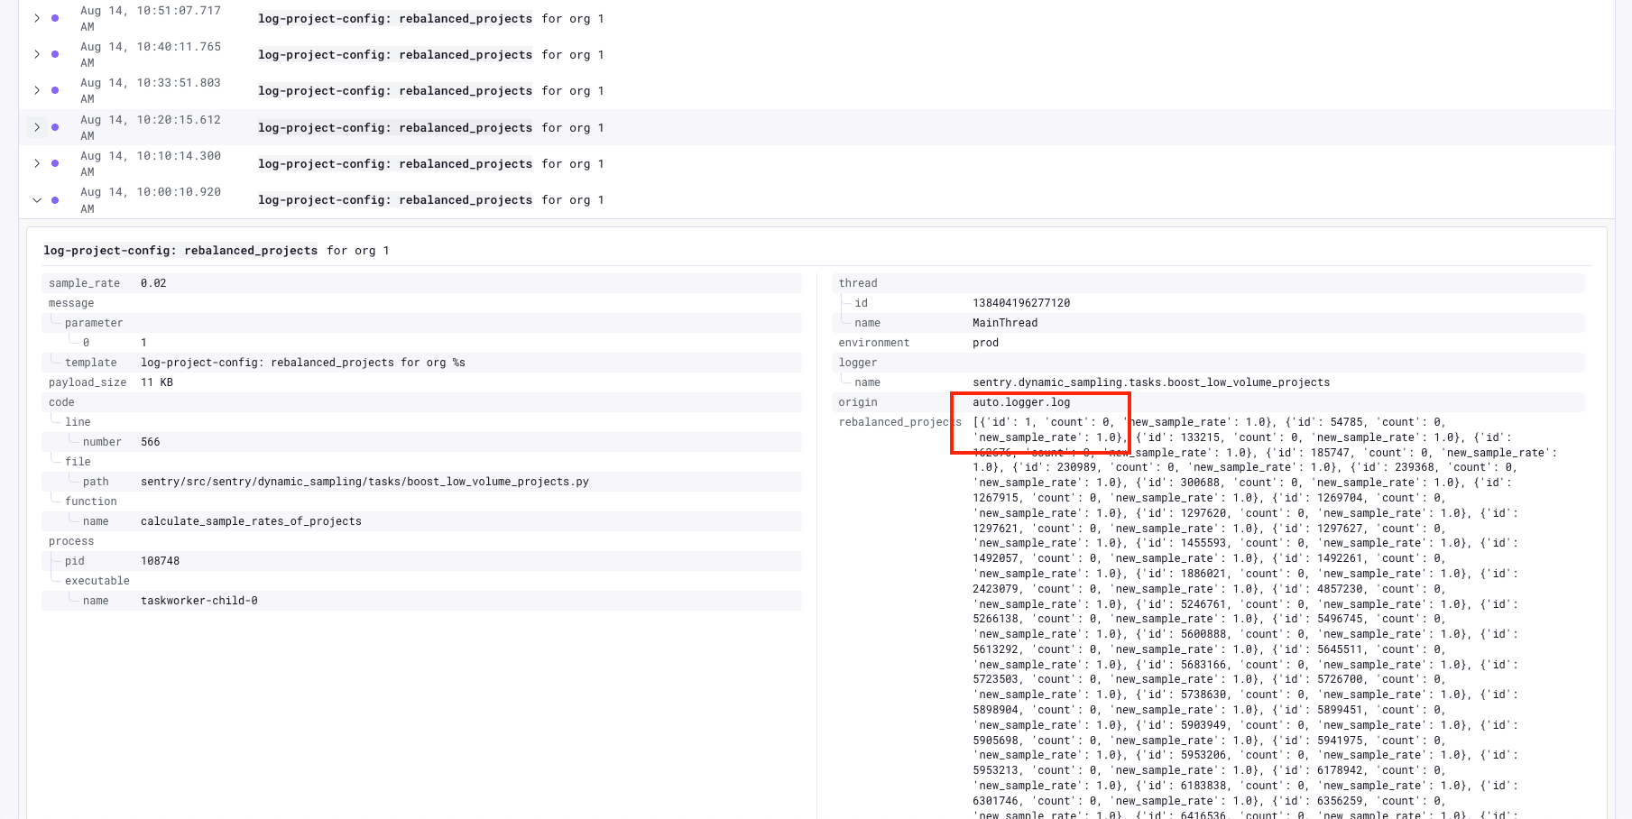The image size is (1632, 819).
Task: Click the purple level indicator for the 10:33:51.803 log
Action: (55, 90)
